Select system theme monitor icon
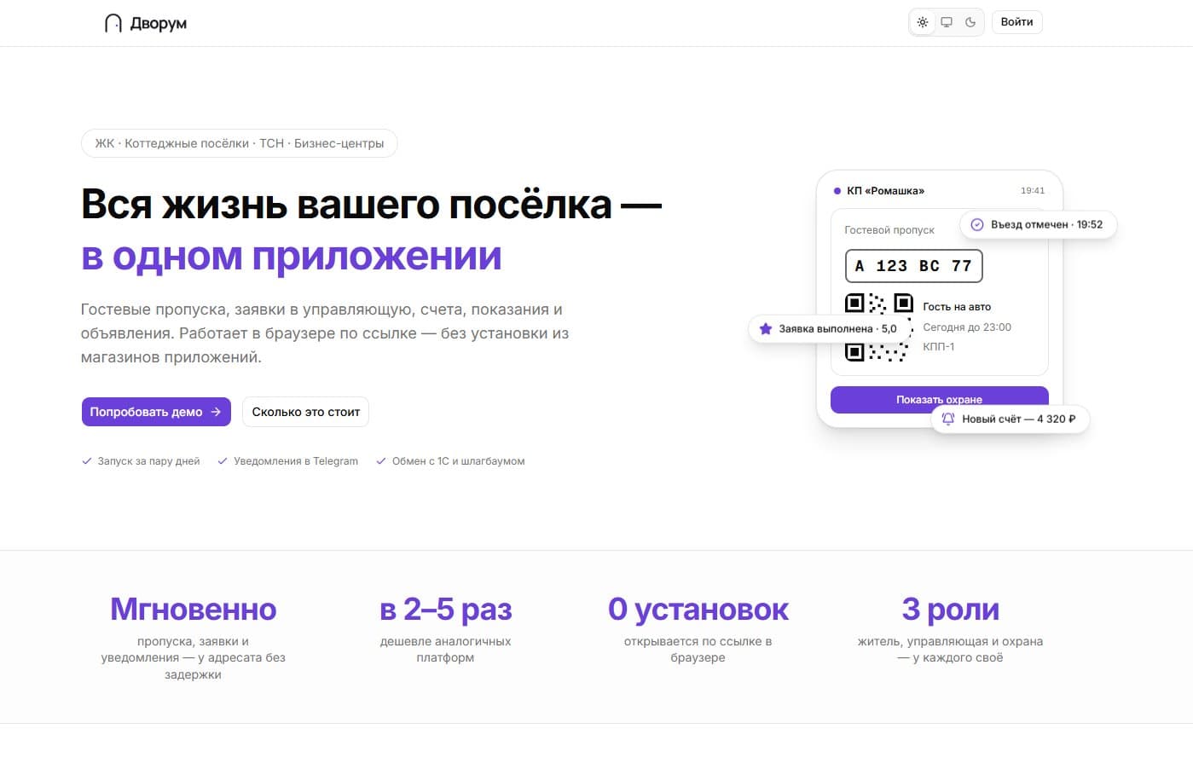Viewport: 1193px width, 775px height. click(x=947, y=22)
